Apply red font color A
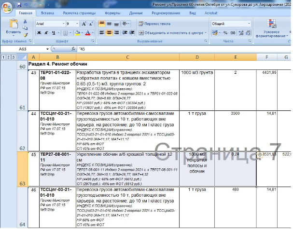 coord(88,33)
